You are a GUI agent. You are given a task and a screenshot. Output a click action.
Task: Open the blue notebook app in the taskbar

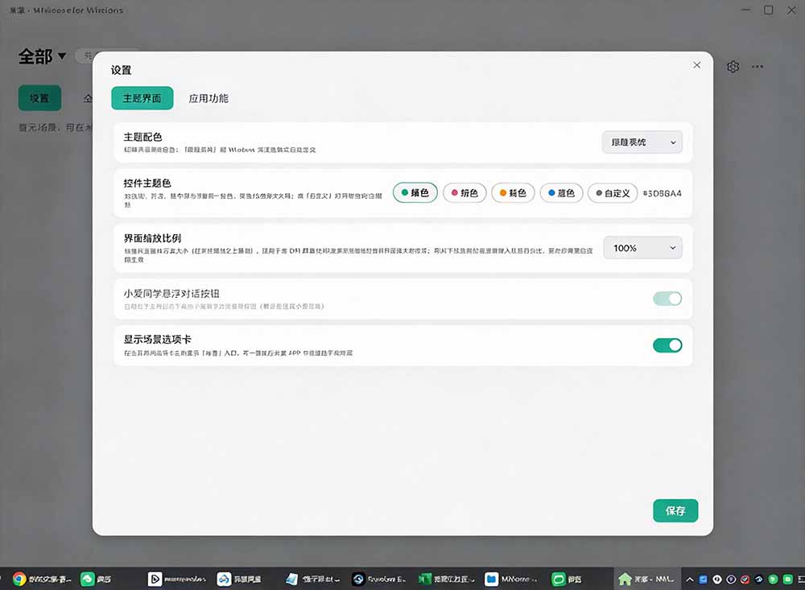(x=511, y=580)
